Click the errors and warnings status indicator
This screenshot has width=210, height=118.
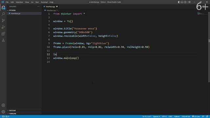coord(6,117)
